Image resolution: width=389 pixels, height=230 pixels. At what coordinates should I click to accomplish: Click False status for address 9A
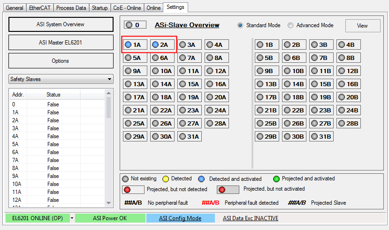[53, 176]
